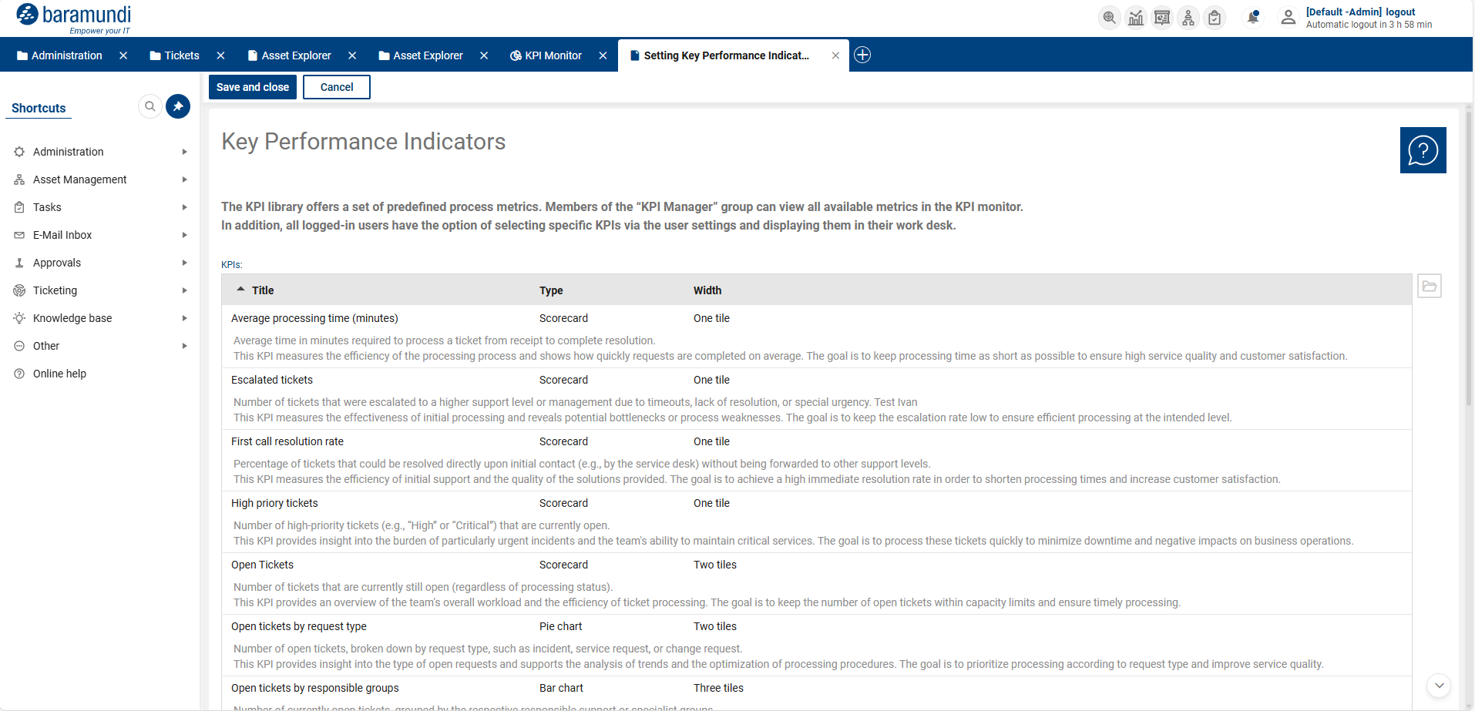1475x711 pixels.
Task: Open the dashboard presentation icon in the top bar
Action: click(x=1162, y=18)
